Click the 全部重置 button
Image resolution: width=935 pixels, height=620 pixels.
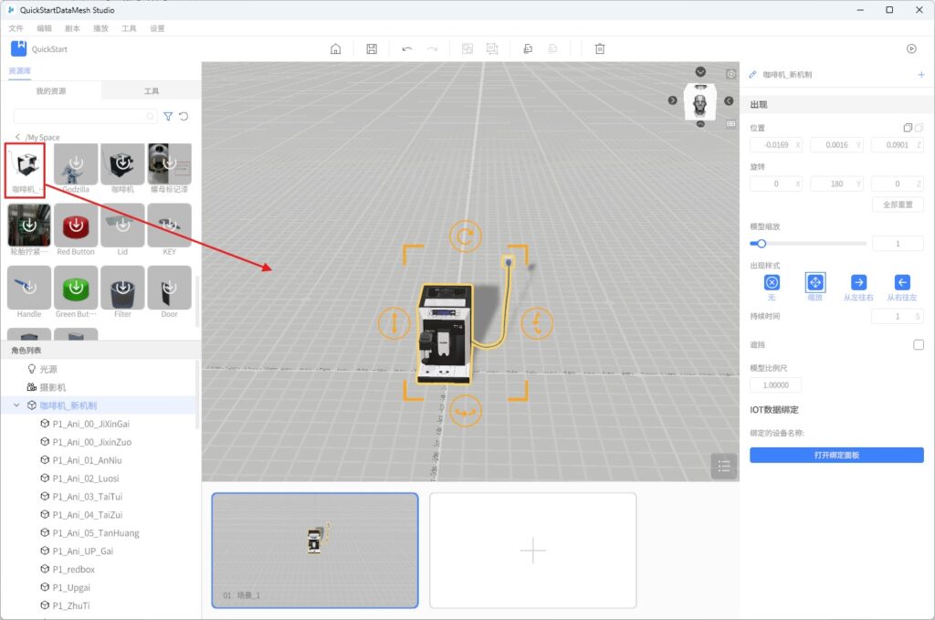[898, 205]
